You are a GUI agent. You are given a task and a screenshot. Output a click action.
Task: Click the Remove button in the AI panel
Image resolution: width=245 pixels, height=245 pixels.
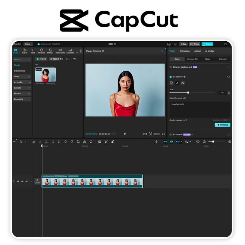222,125
